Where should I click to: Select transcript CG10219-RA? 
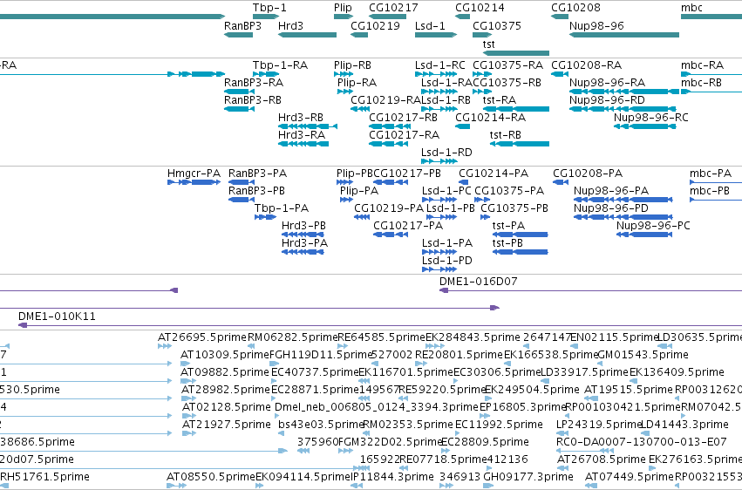click(360, 109)
